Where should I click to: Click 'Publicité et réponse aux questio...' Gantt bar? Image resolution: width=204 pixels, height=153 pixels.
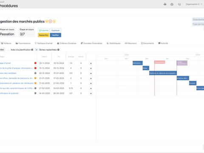(163, 73)
